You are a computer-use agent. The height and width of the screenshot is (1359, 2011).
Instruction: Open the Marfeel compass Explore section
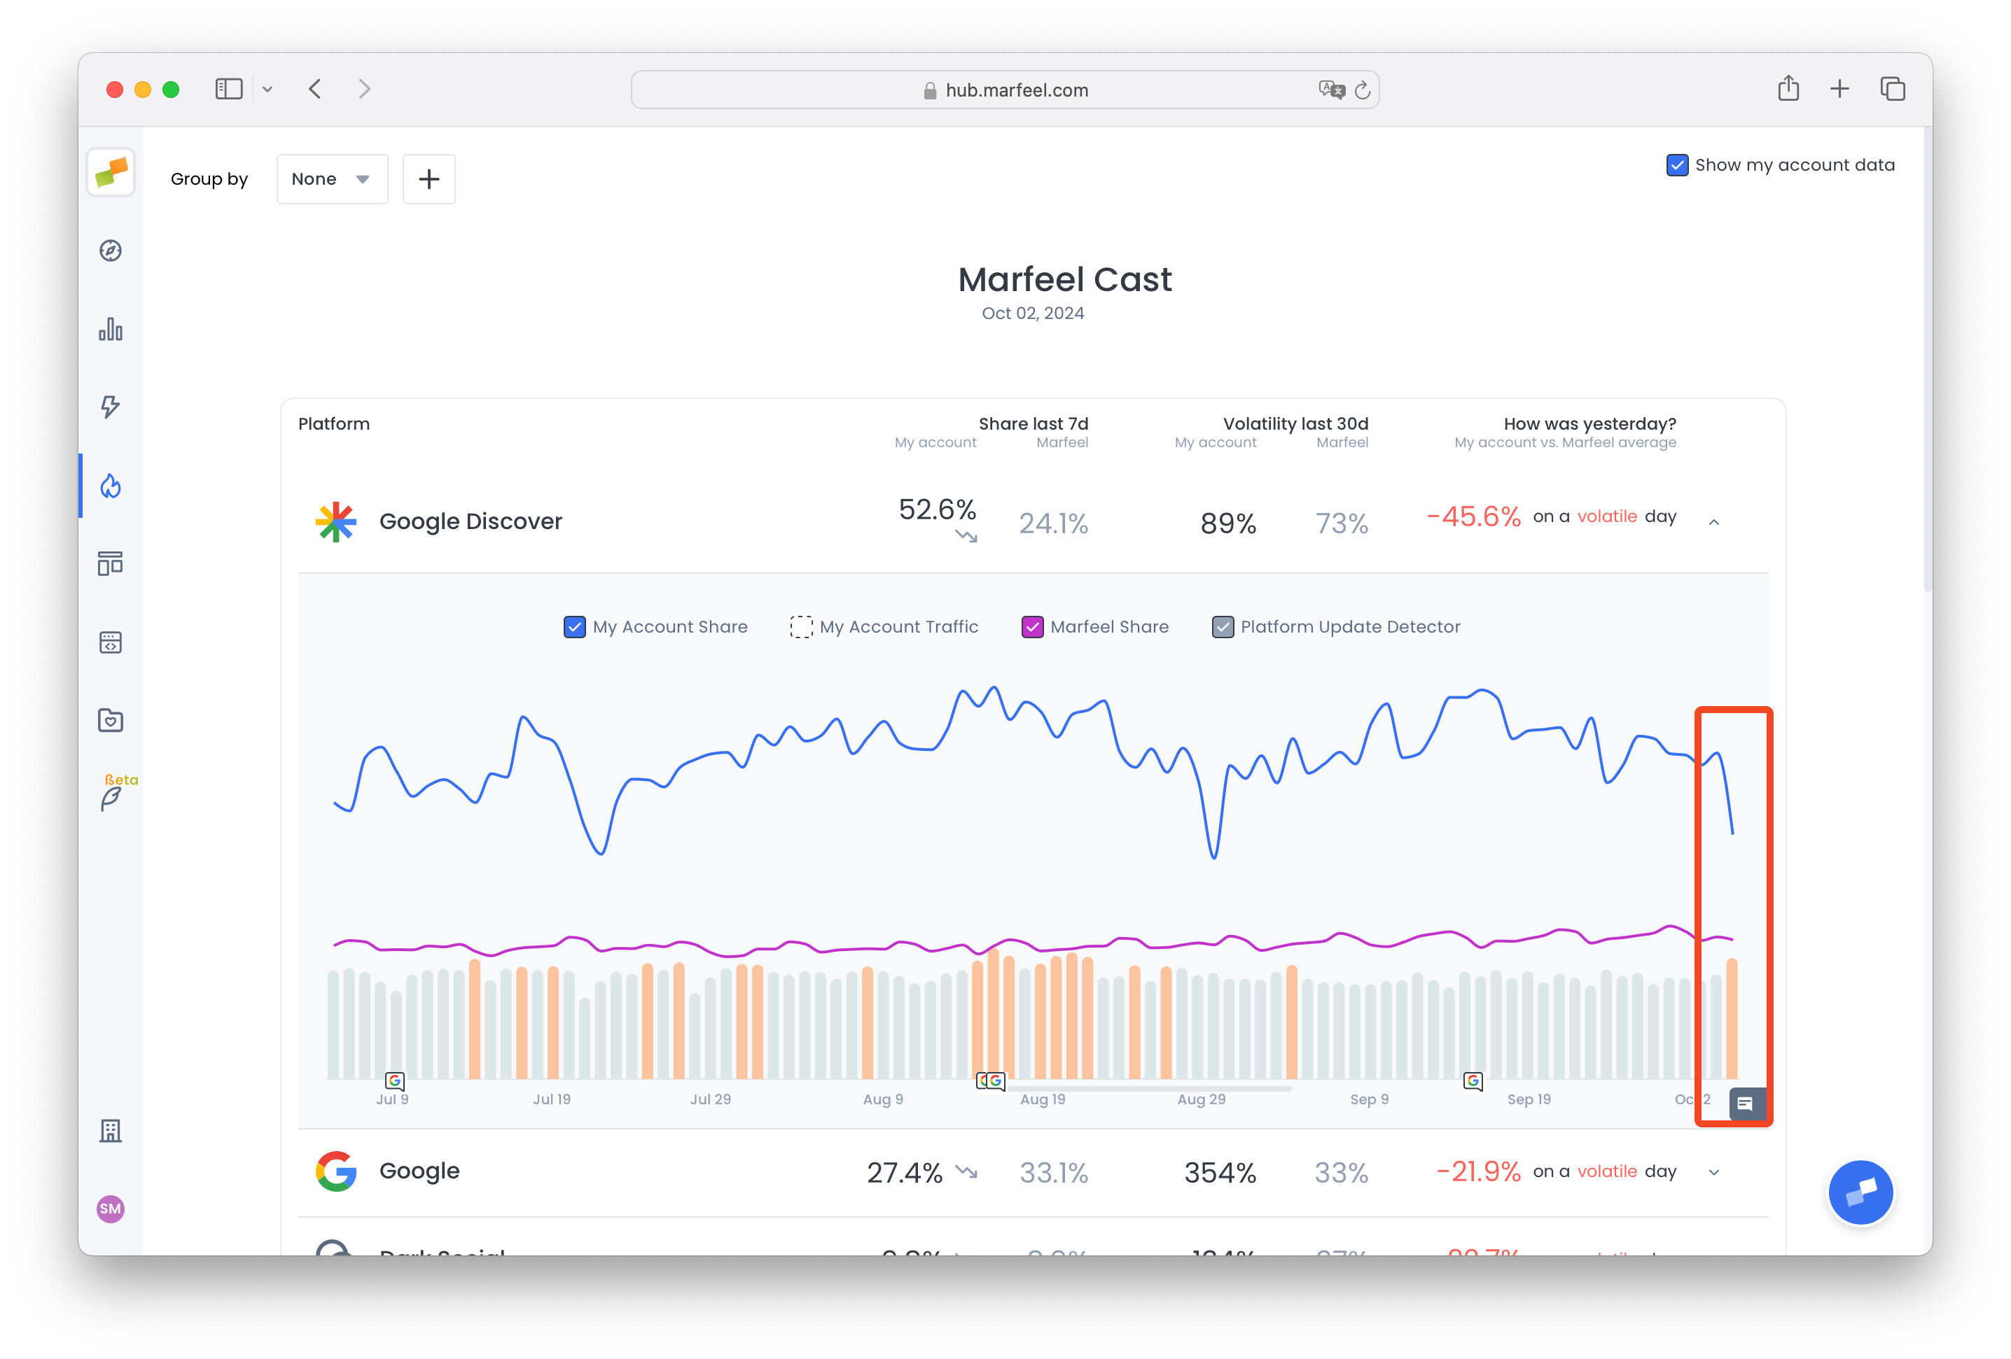point(111,250)
